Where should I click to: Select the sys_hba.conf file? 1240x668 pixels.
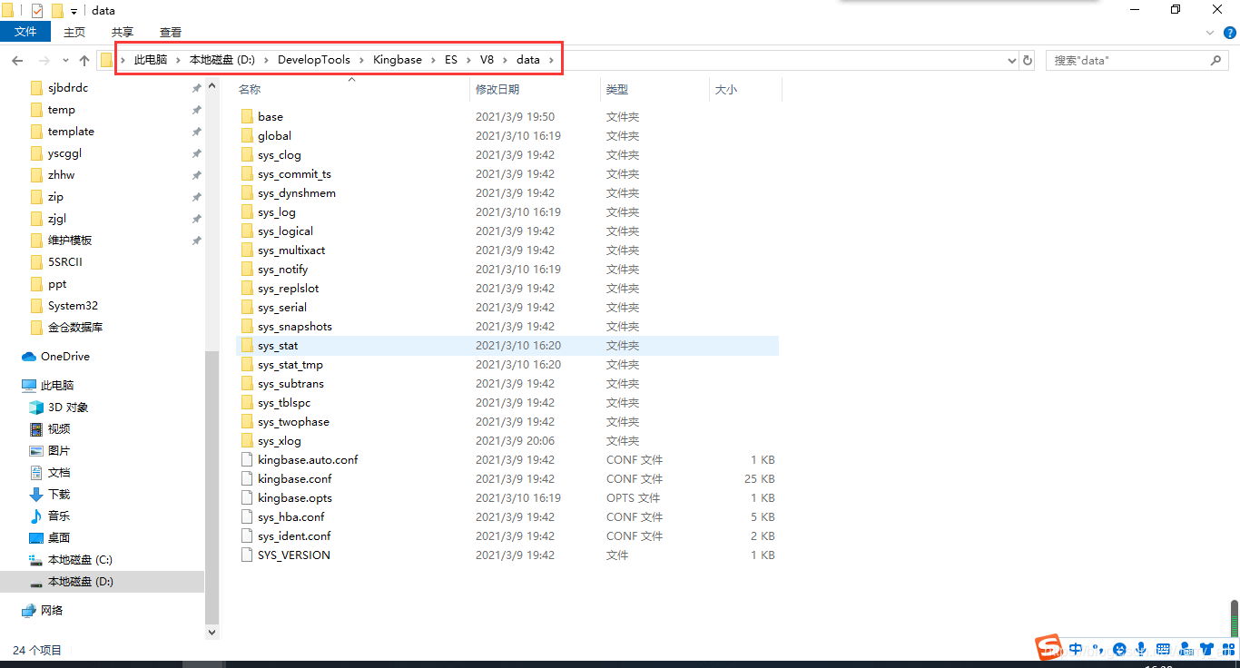290,517
